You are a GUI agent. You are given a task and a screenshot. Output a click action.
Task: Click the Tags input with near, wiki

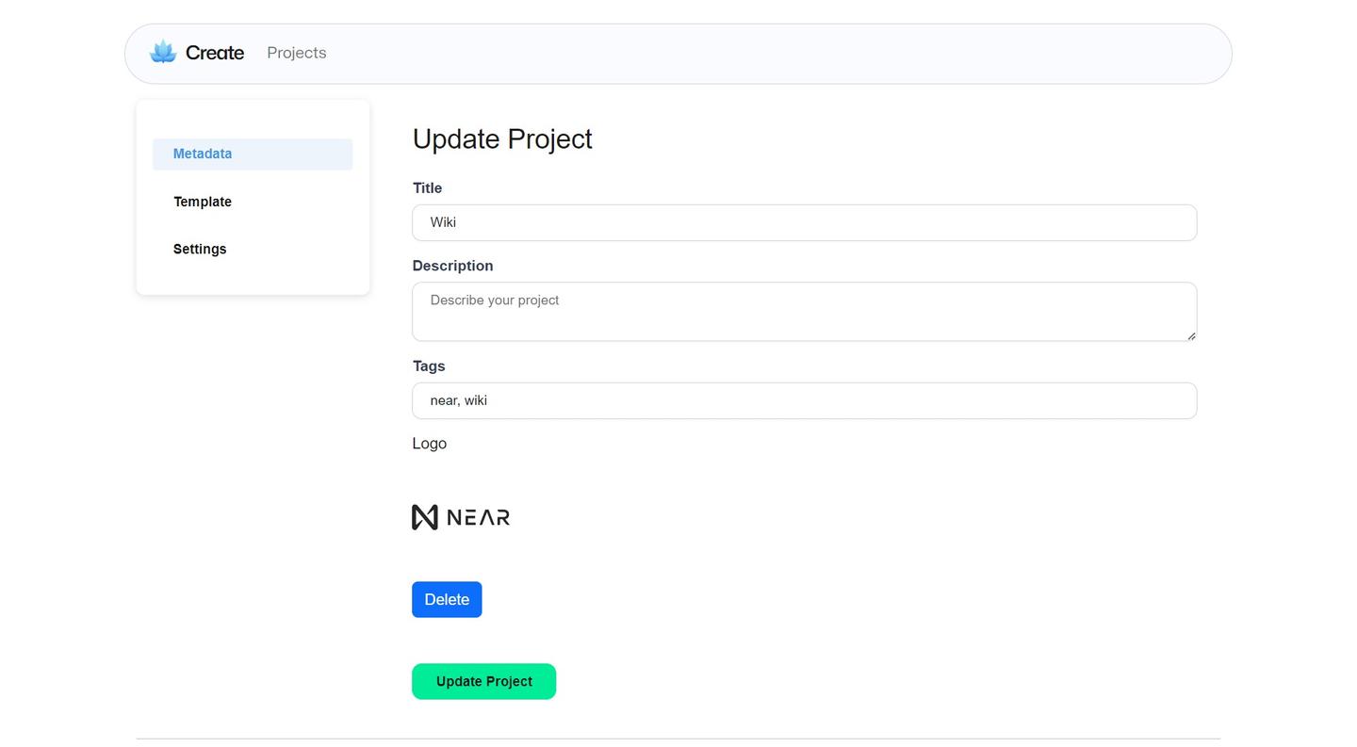point(805,400)
